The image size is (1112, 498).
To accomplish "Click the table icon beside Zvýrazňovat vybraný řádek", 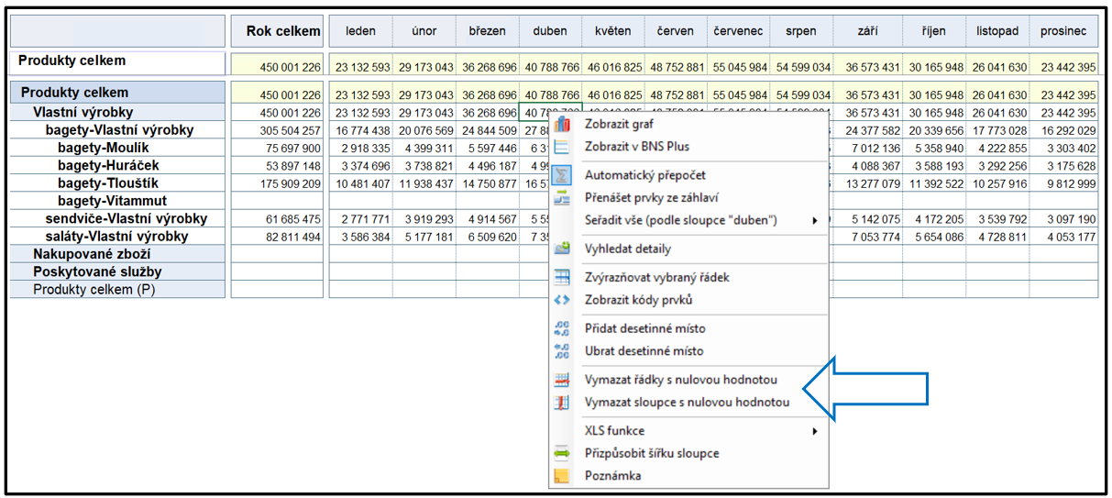I will click(x=562, y=277).
